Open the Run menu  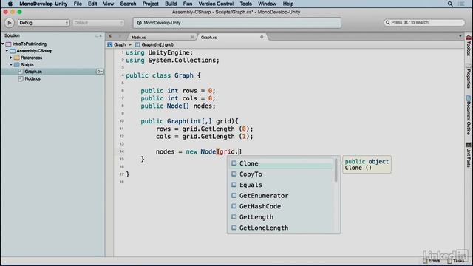click(187, 4)
